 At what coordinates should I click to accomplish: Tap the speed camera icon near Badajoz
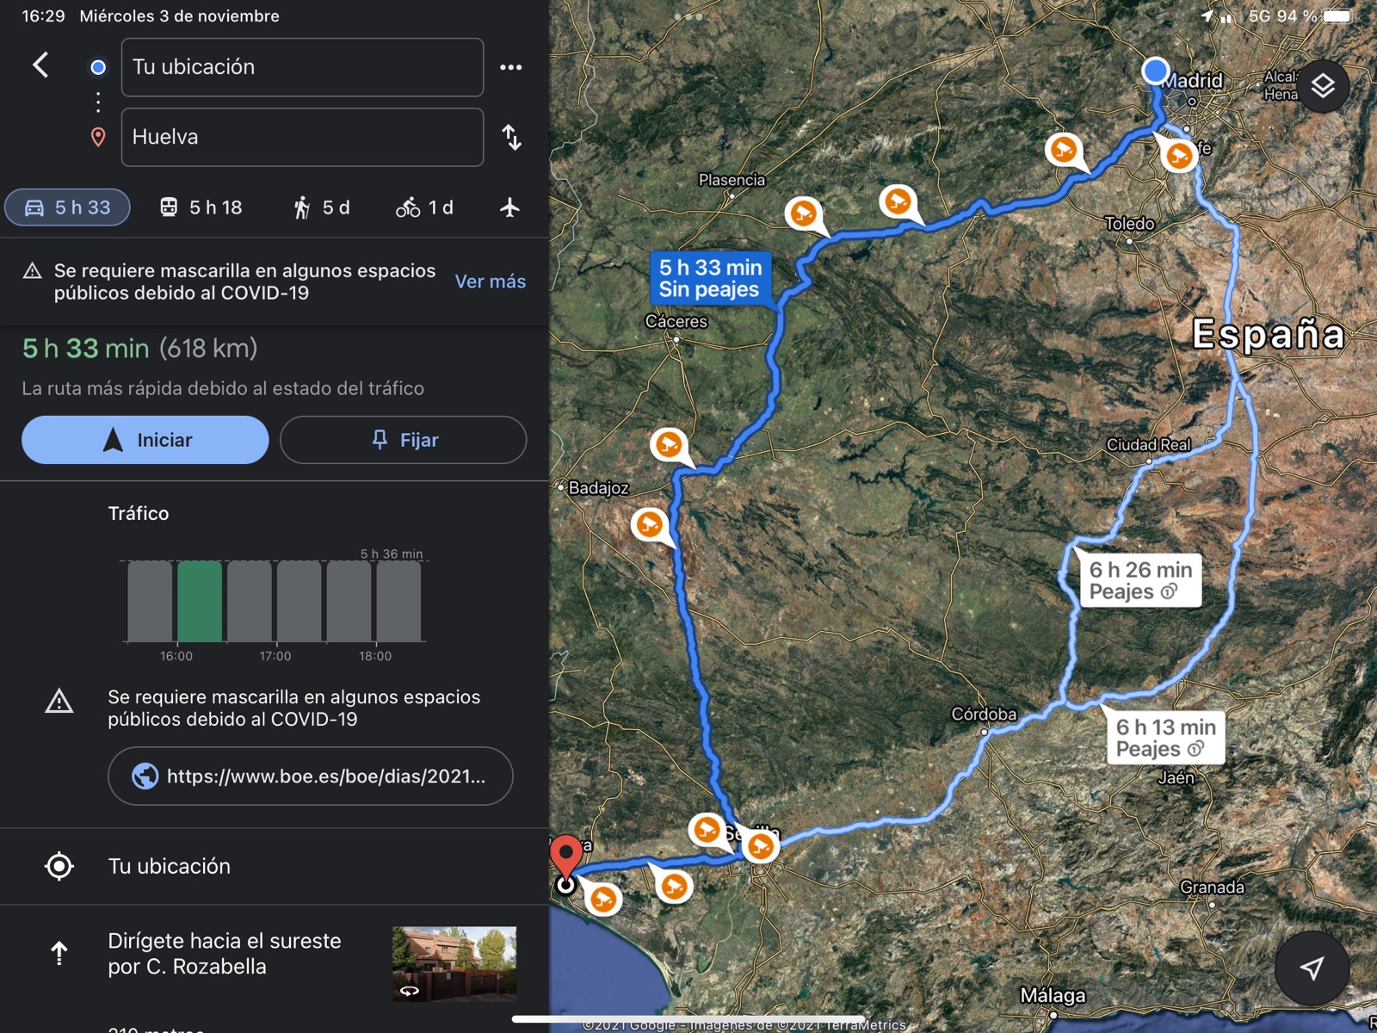point(669,445)
